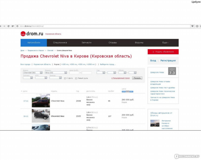Click the browser back arrow
The height and width of the screenshot is (160, 201).
[1, 26]
